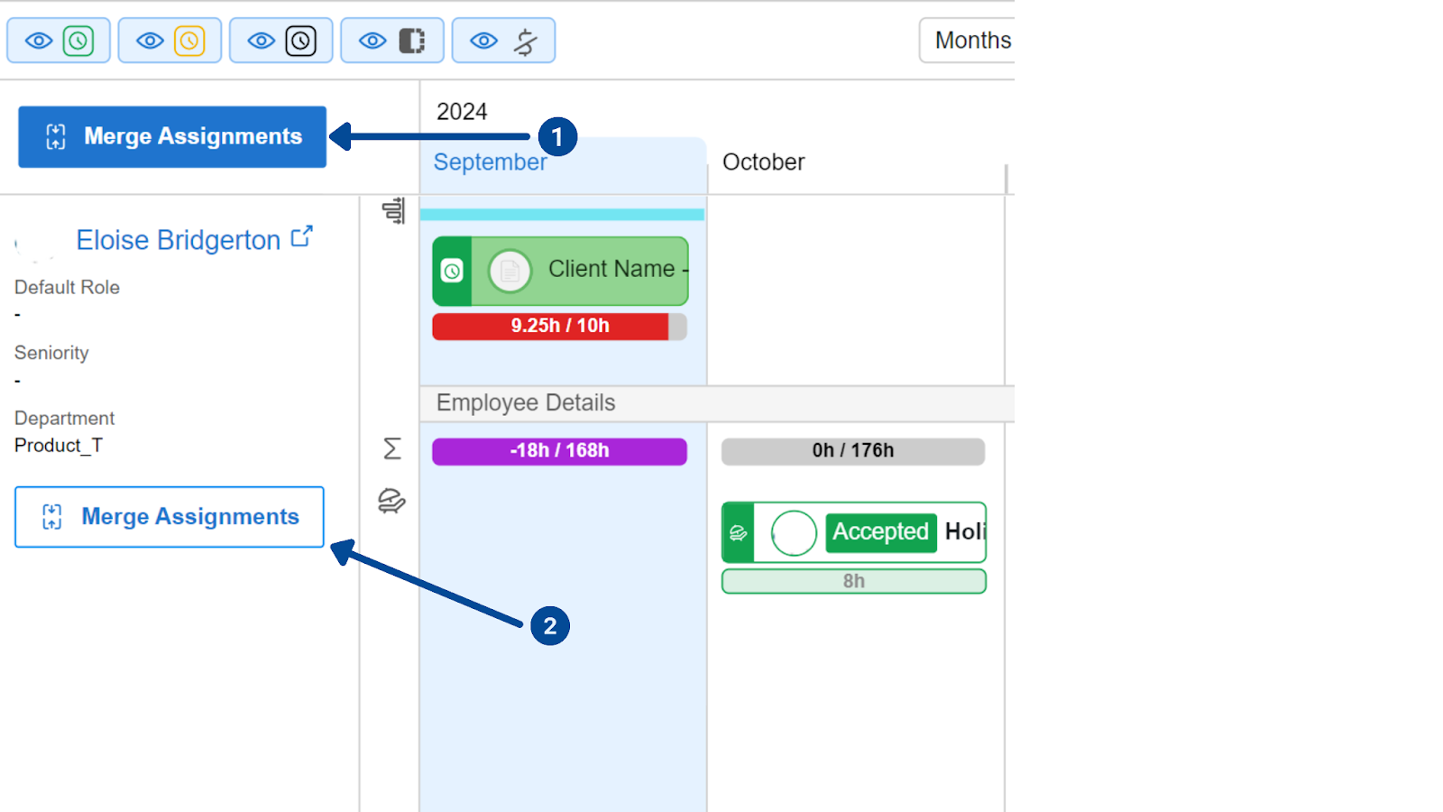Click the top Merge Assignments button
The height and width of the screenshot is (812, 1443).
click(171, 136)
